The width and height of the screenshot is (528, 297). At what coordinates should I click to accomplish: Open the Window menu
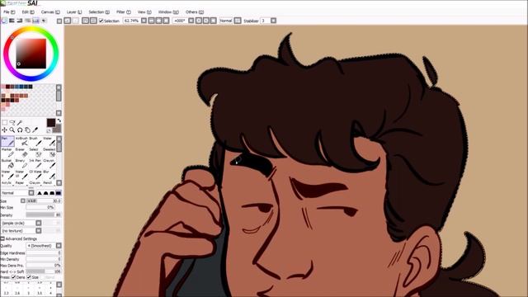click(168, 12)
